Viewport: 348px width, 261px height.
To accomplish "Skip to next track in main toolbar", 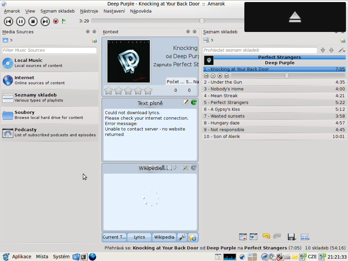I will click(45, 21).
